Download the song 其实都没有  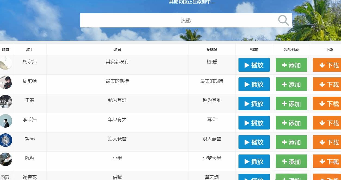327,65
